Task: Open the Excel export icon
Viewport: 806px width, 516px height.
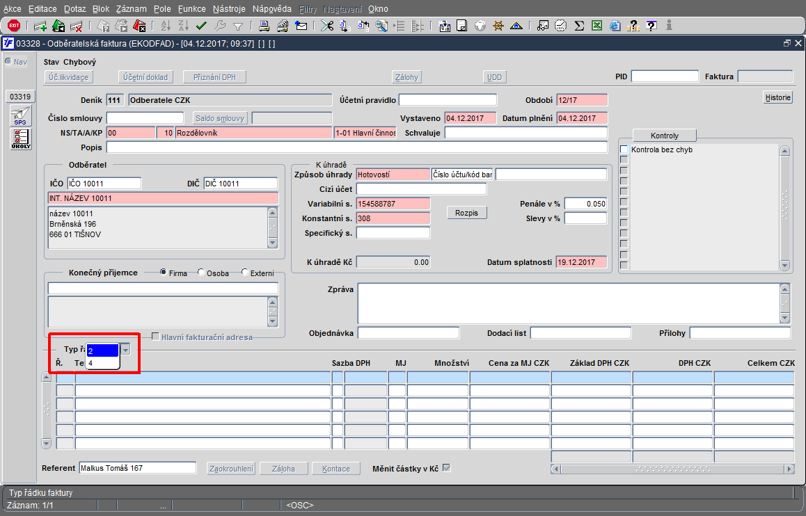Action: [x=597, y=26]
